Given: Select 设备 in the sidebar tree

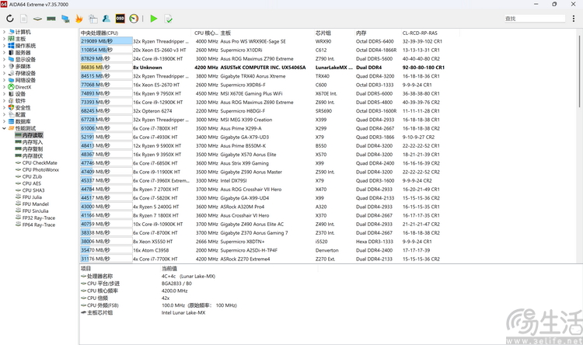Looking at the screenshot, I should click(x=20, y=94).
